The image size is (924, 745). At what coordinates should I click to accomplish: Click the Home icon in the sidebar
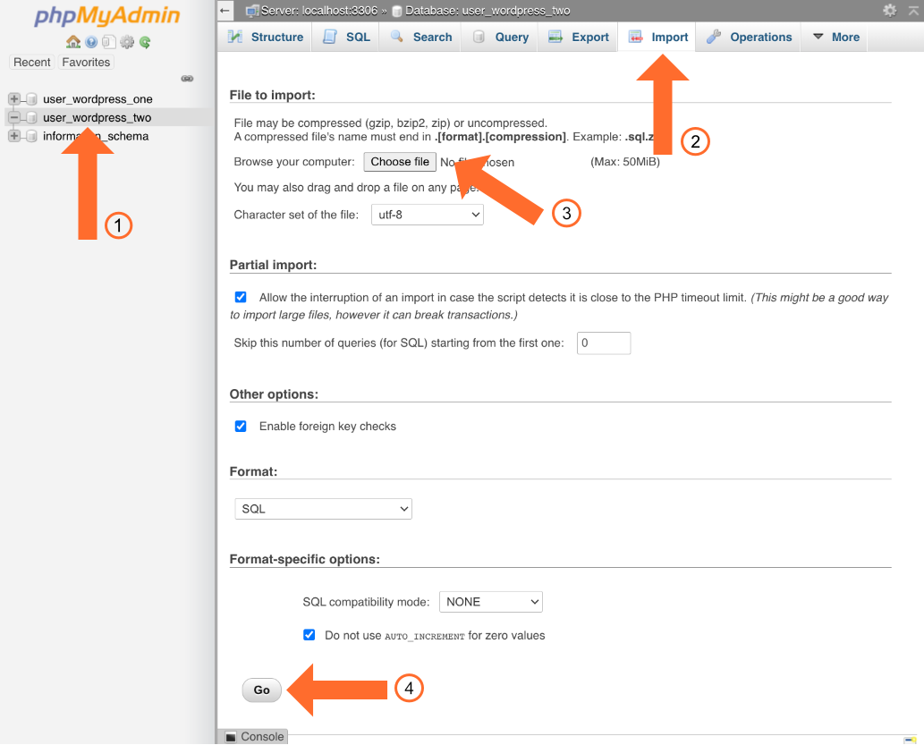(x=73, y=42)
